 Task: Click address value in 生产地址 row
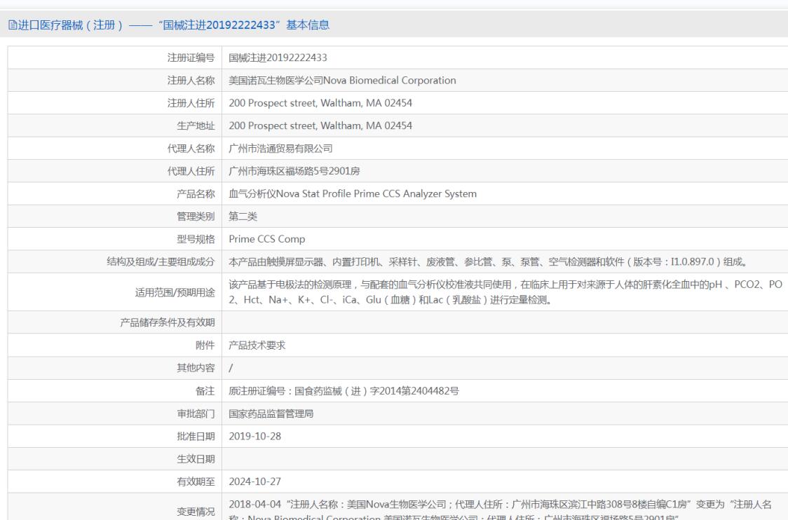[320, 125]
